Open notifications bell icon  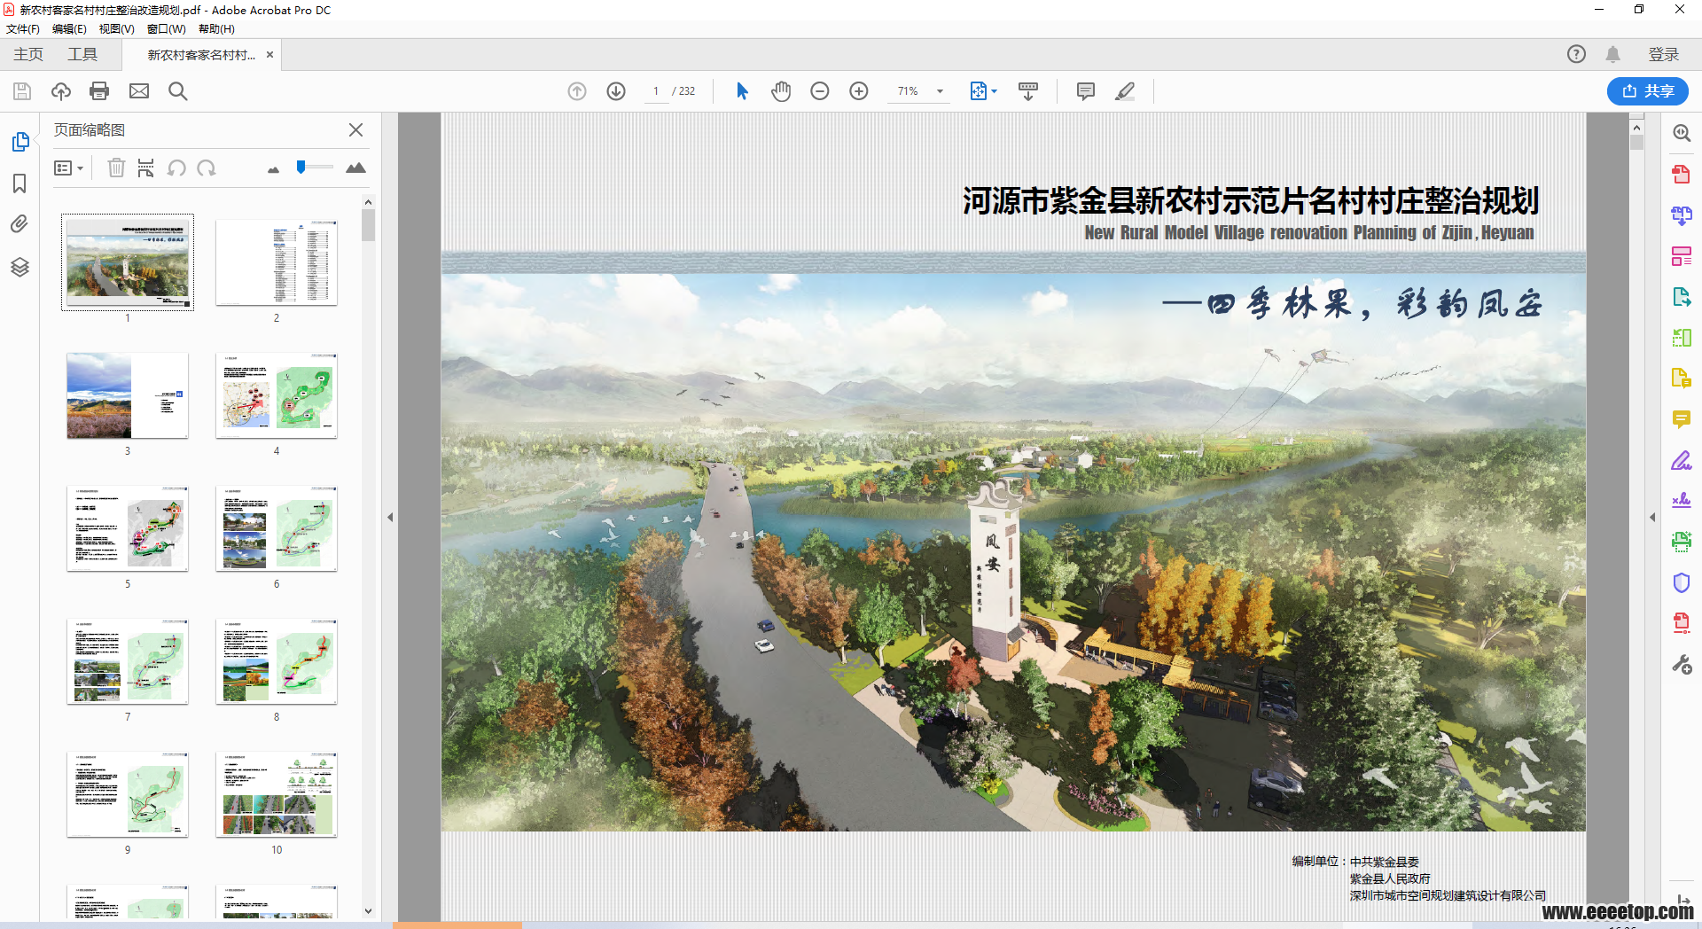point(1613,55)
